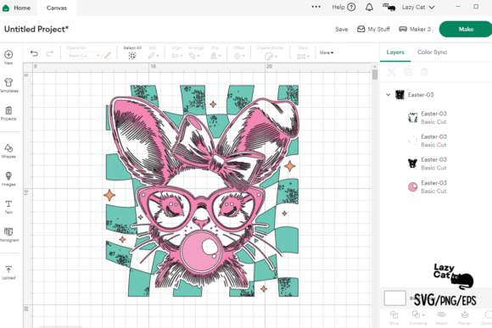The height and width of the screenshot is (328, 492).
Task: Click the Untitled Project title
Action: 36,29
